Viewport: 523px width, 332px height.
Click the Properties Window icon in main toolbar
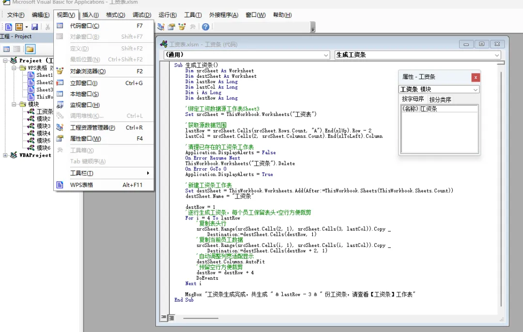(x=171, y=27)
